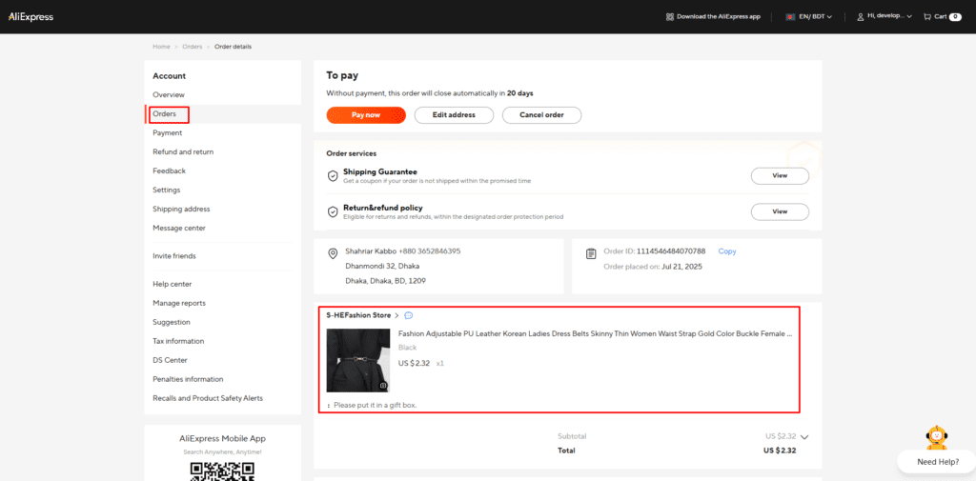Open the shopping cart icon
This screenshot has width=976, height=481.
926,16
